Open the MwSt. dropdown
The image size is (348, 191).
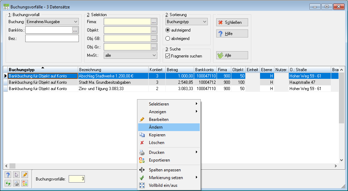coord(130,55)
